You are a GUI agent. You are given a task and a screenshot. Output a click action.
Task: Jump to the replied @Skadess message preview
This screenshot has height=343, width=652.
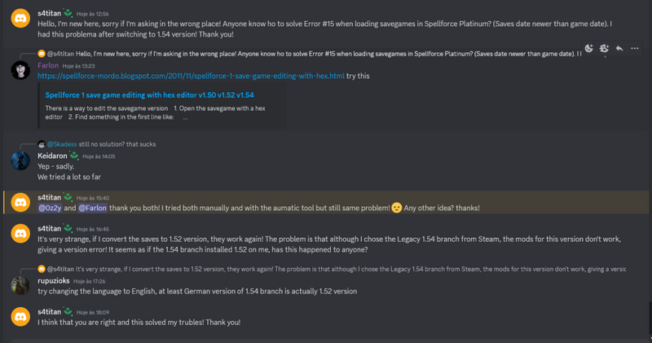98,144
